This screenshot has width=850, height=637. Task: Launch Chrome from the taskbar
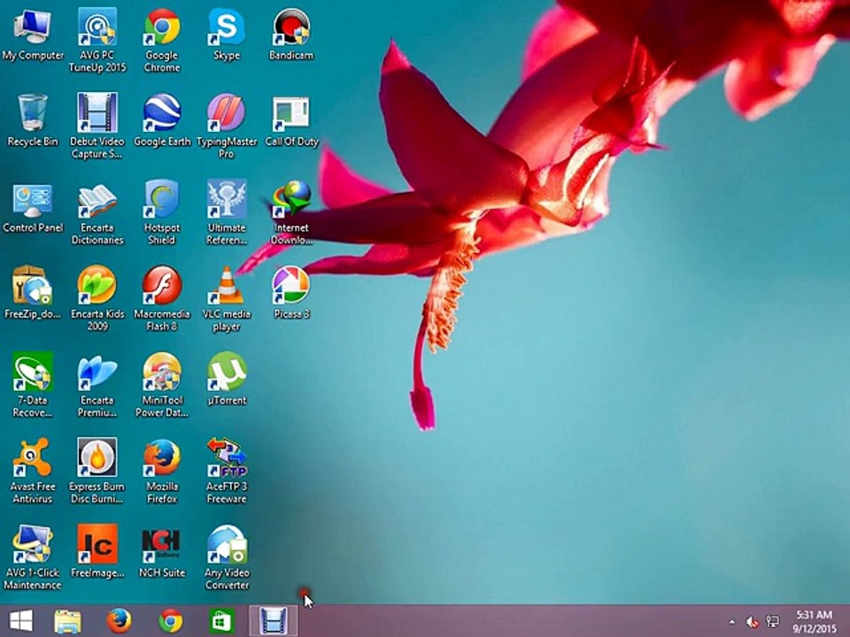[170, 621]
